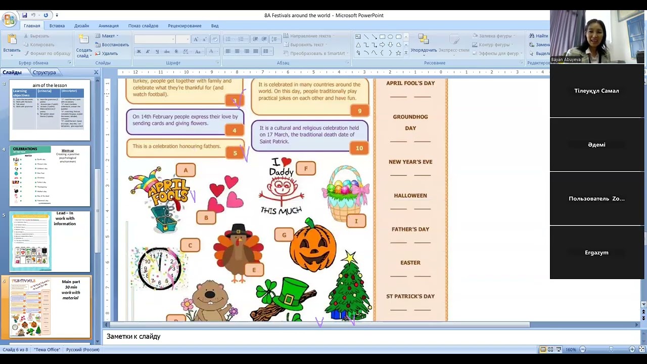Viewport: 647px width, 364px height.
Task: Expand Направление текста dropdown
Action: (x=308, y=36)
